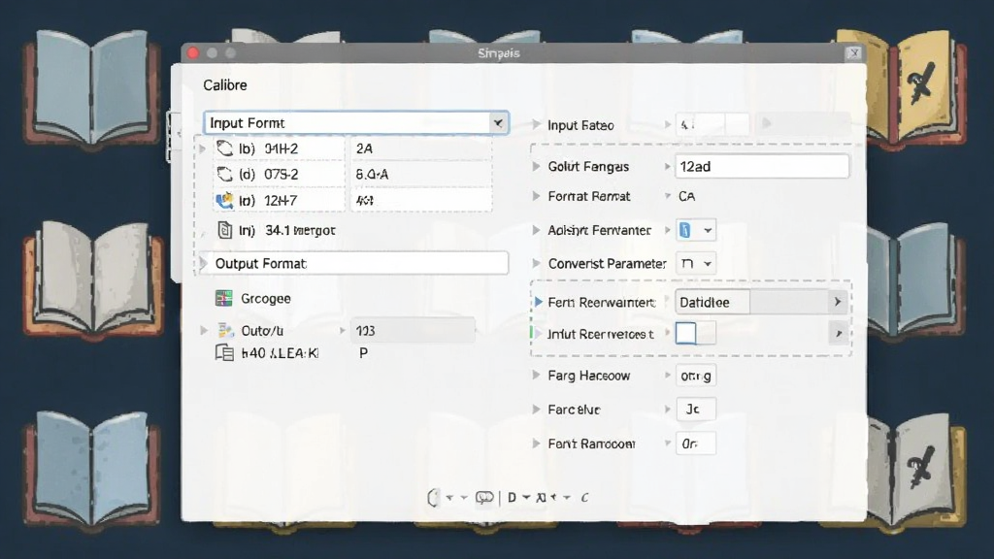
Task: Expand the 'Farg Haceoow' option triangle
Action: 536,376
